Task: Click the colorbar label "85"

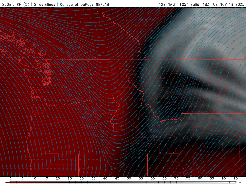Action: pyautogui.click(x=212, y=178)
